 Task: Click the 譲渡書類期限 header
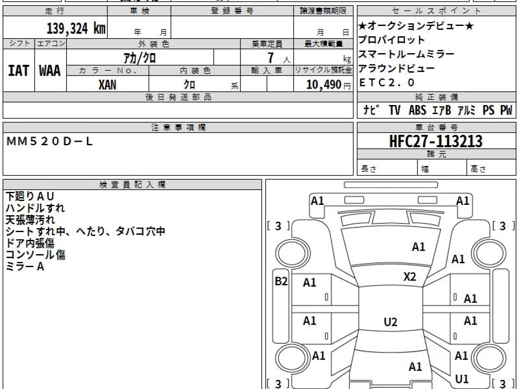pos(323,11)
